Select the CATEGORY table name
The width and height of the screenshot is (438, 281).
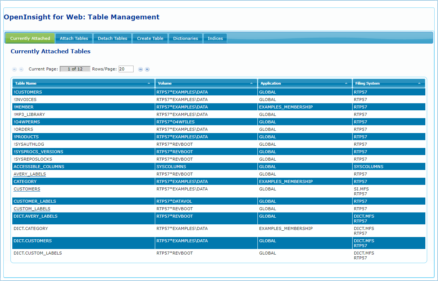point(25,181)
